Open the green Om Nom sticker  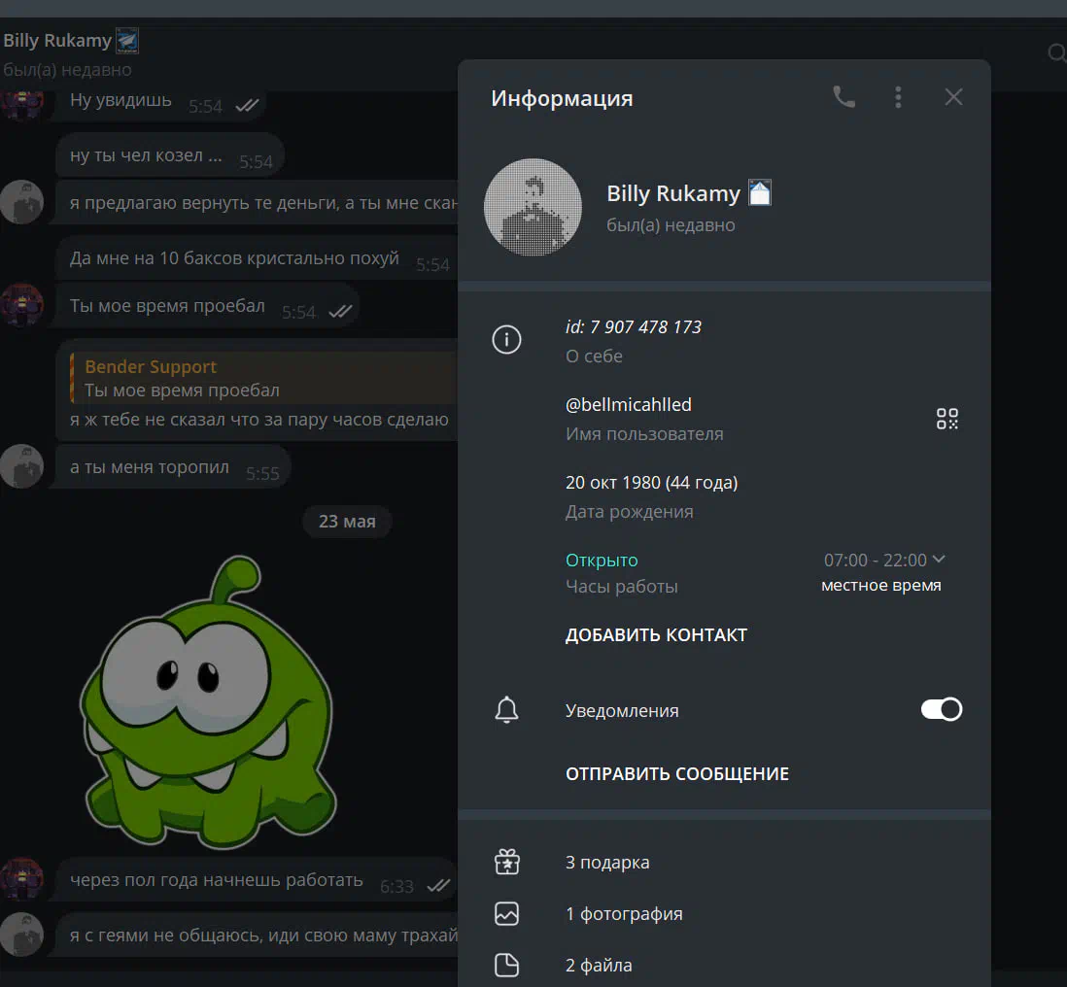[208, 702]
